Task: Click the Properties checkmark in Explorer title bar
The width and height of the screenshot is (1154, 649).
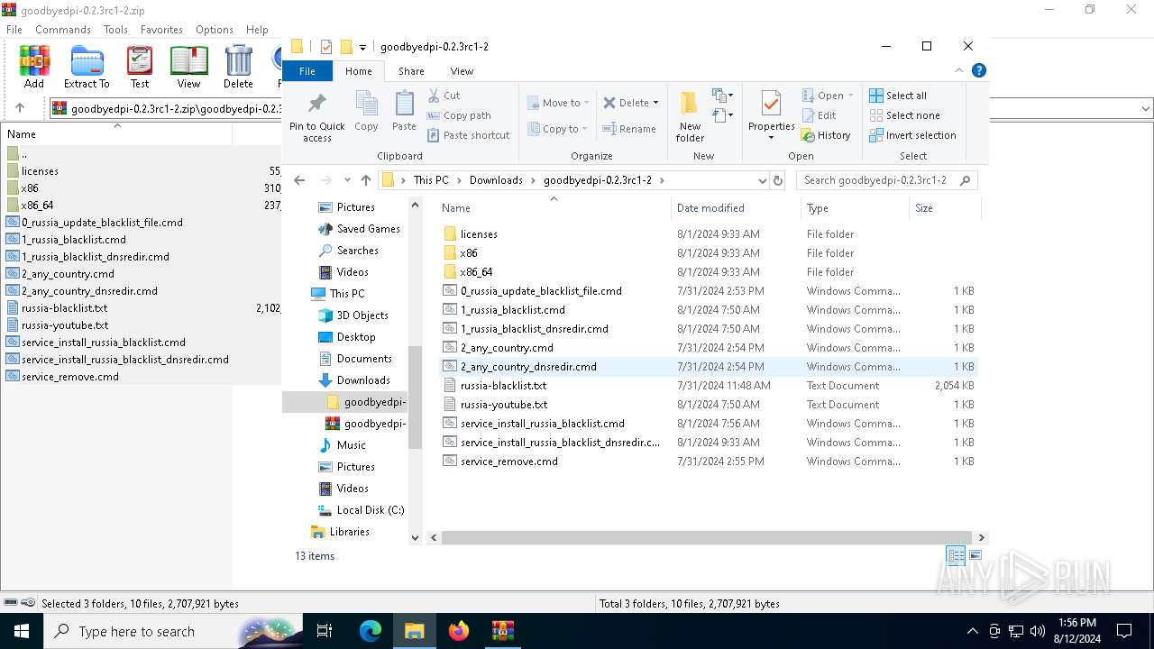Action: [325, 47]
